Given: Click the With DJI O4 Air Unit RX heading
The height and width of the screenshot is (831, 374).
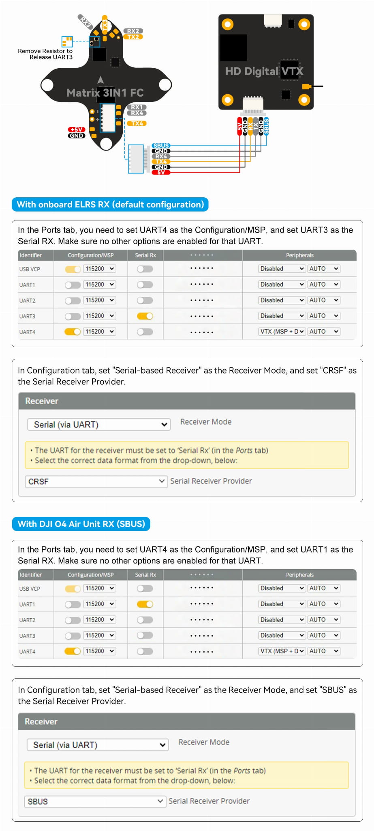Looking at the screenshot, I should [81, 524].
